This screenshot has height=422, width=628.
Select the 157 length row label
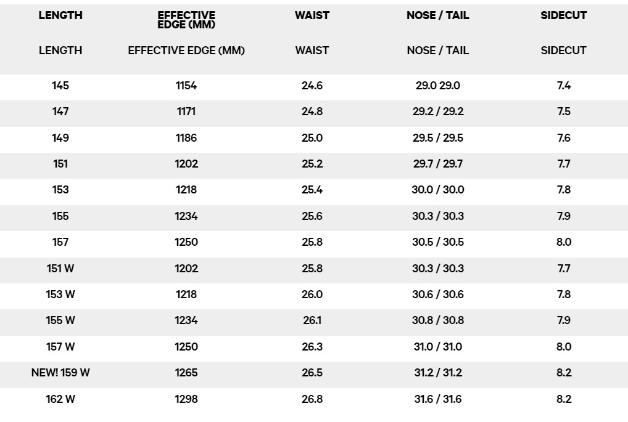60,242
